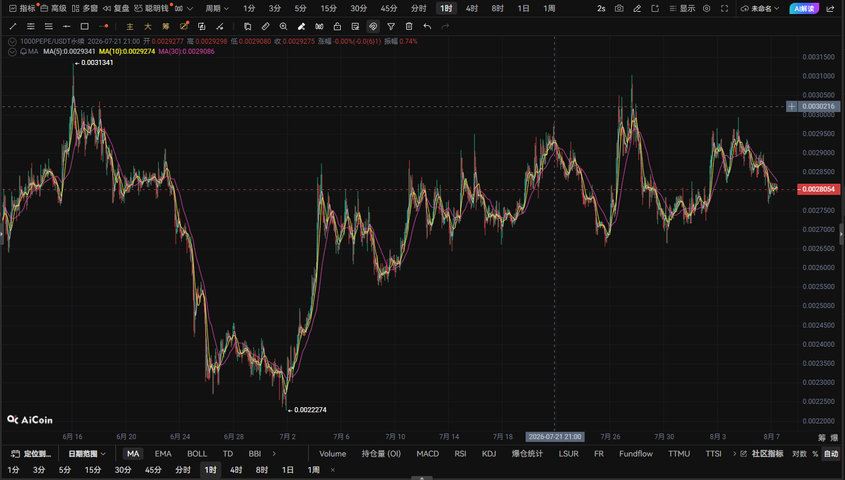Click the note-with-pencil template icon

coord(355,26)
